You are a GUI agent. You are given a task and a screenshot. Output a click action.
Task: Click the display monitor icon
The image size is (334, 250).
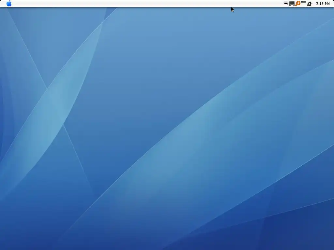(292, 4)
